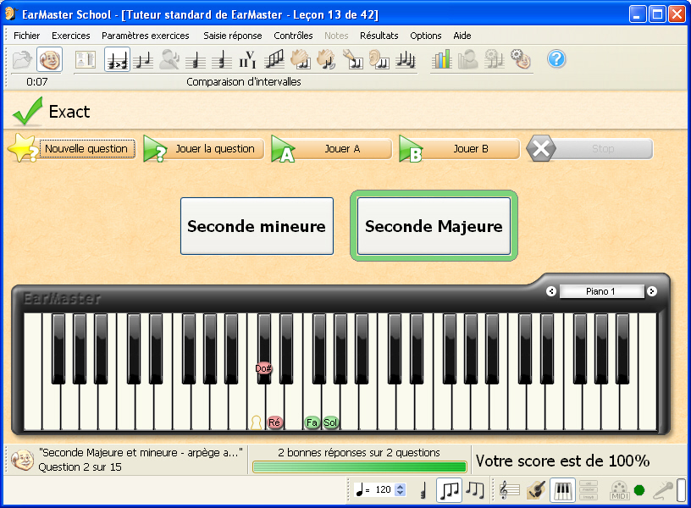
Task: Click Jouer la question button
Action: [204, 149]
